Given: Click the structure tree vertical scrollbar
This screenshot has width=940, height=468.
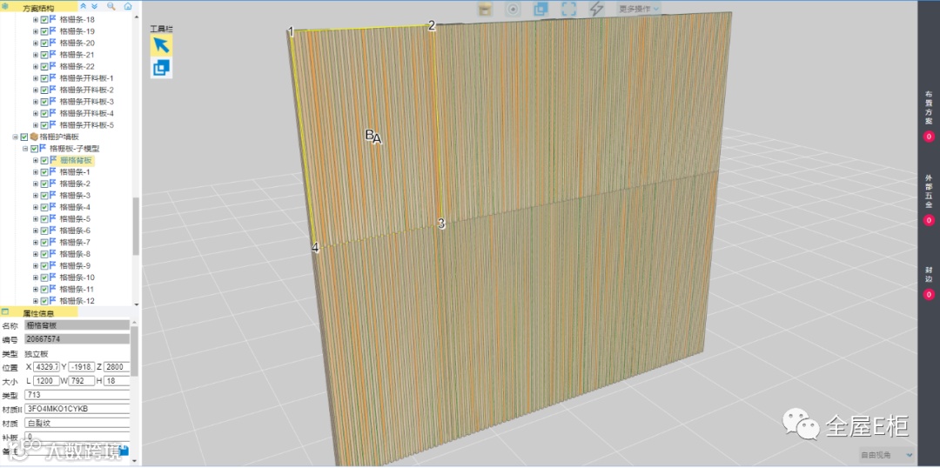Looking at the screenshot, I should click(136, 226).
